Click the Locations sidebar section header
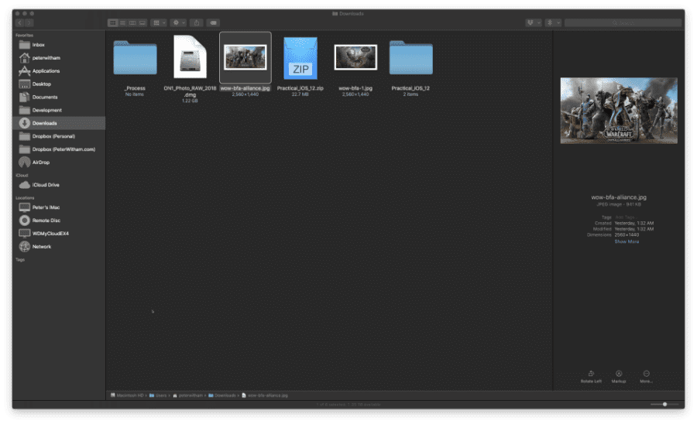697x424 pixels. tap(25, 198)
